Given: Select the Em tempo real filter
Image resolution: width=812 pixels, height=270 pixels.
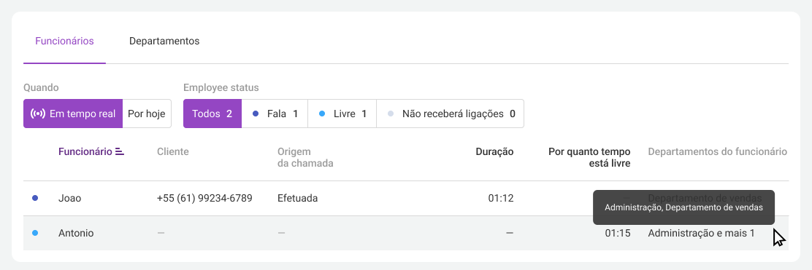Looking at the screenshot, I should (73, 114).
